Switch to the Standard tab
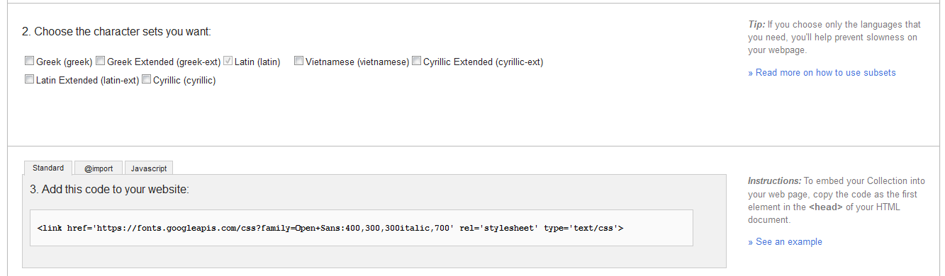Screen dimensions: 945x276 click(x=48, y=168)
